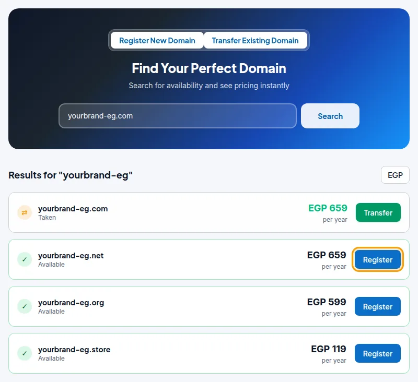The image size is (418, 382).
Task: Click the Search button
Action: 330,116
